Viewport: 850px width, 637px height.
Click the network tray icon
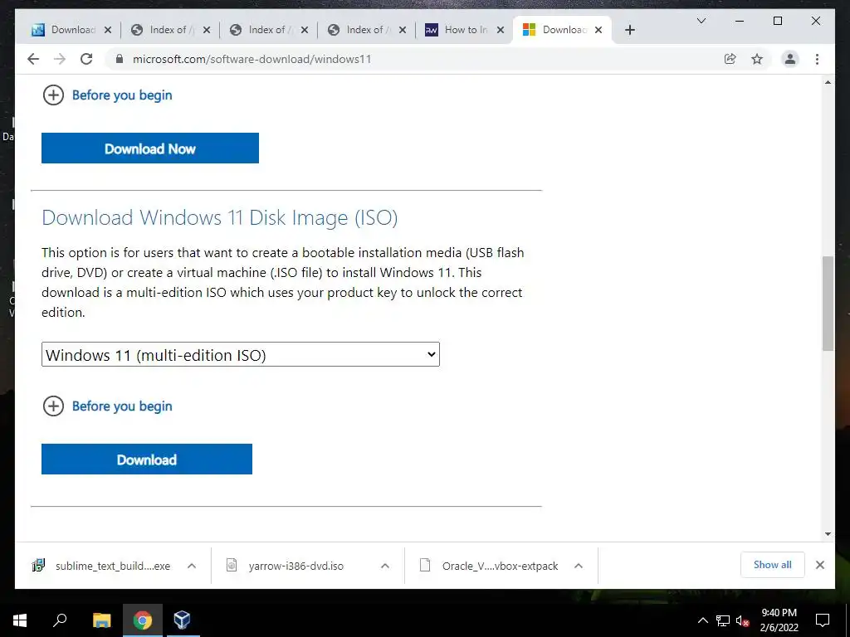click(723, 620)
